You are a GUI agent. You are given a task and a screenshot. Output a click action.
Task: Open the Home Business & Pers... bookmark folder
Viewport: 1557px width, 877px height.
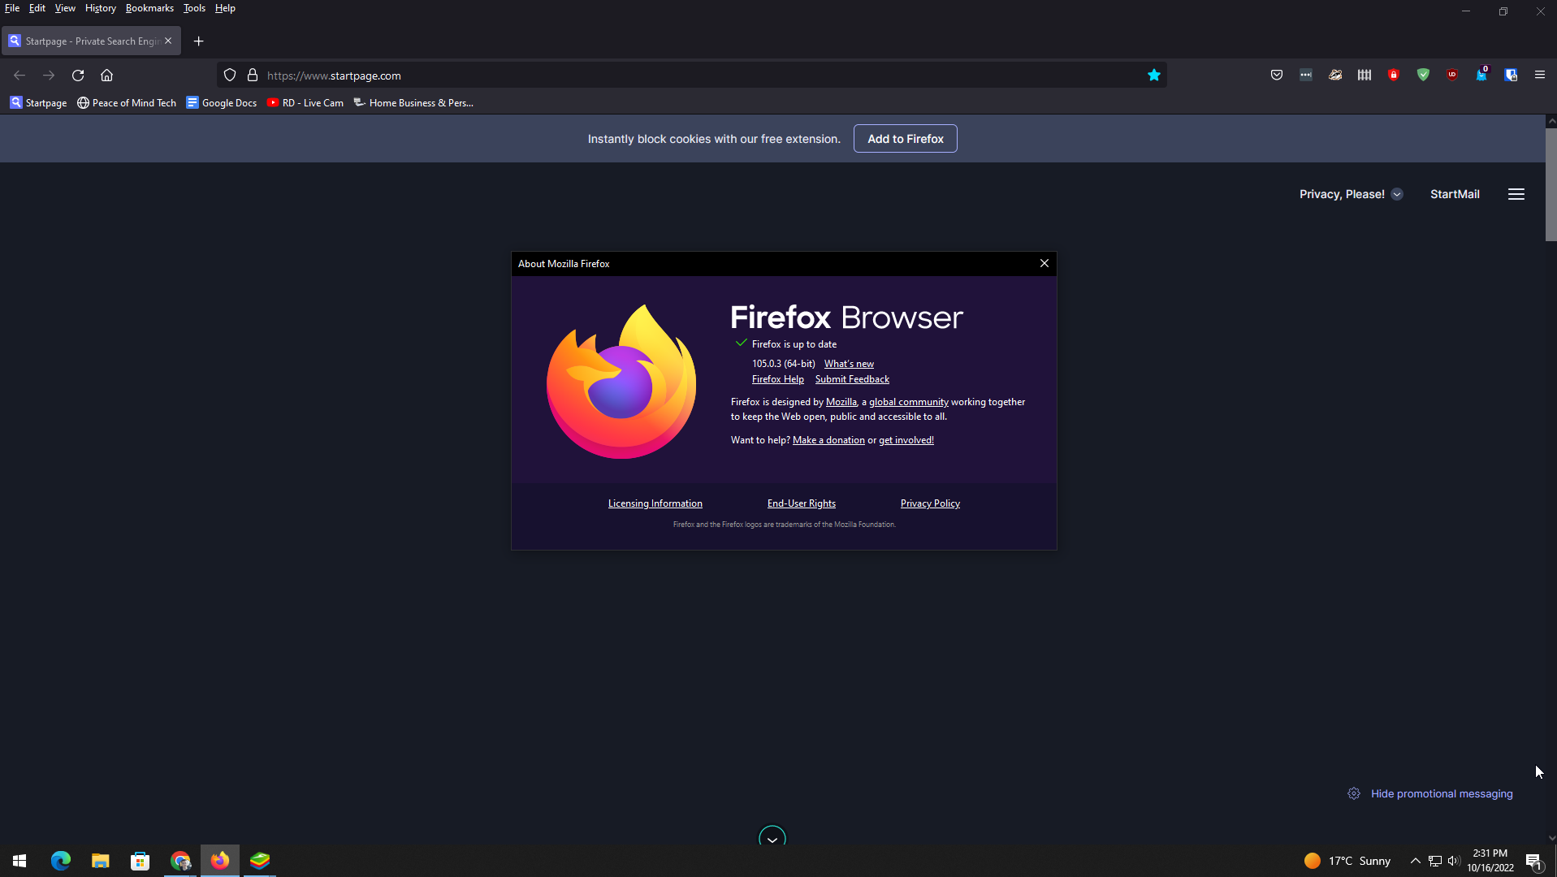413,102
